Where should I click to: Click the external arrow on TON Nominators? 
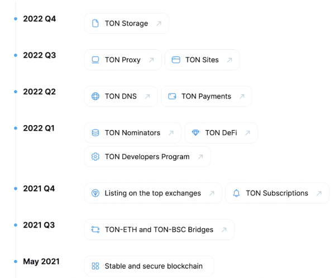(171, 133)
